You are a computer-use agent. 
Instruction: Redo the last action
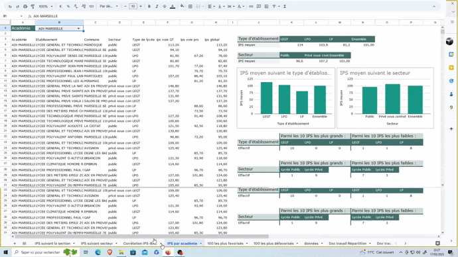17,7
